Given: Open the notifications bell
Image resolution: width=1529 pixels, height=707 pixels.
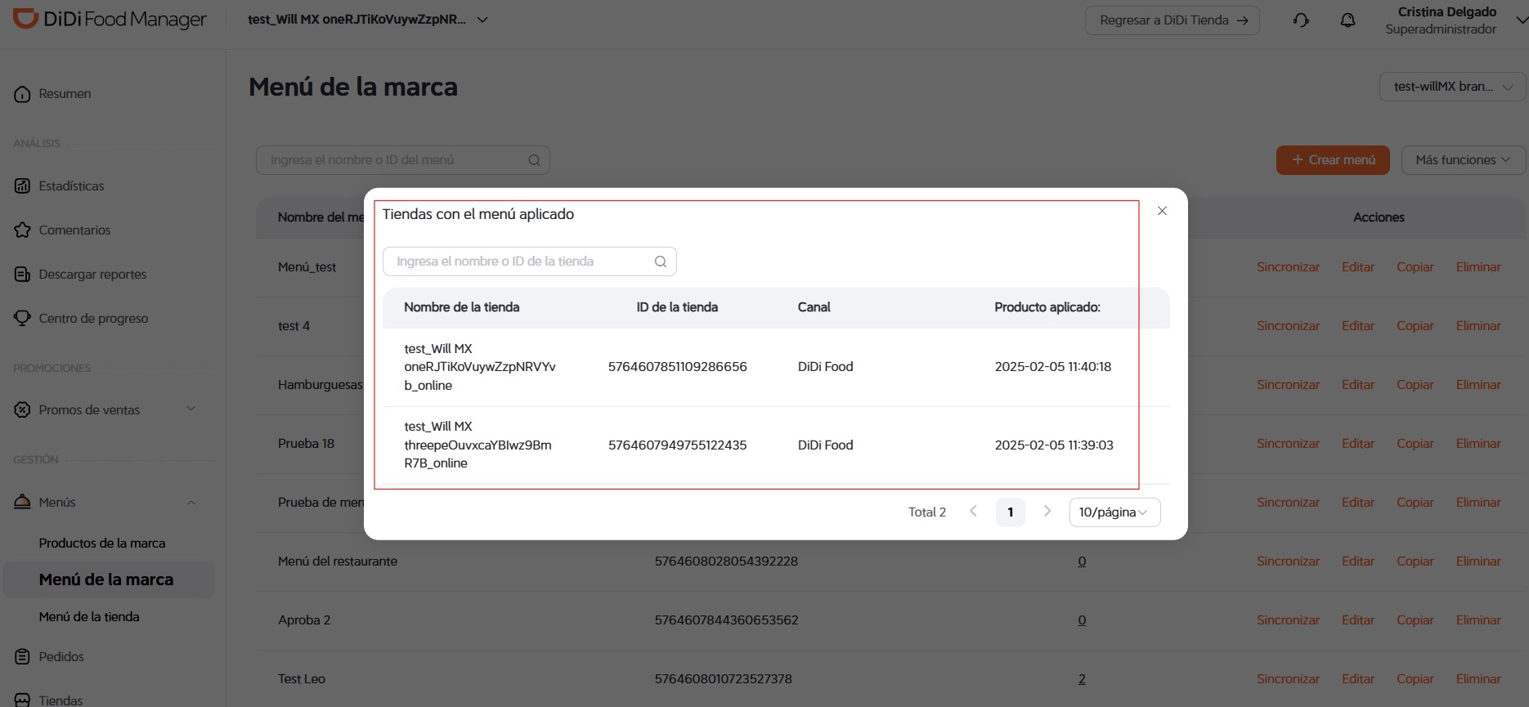Looking at the screenshot, I should tap(1347, 20).
